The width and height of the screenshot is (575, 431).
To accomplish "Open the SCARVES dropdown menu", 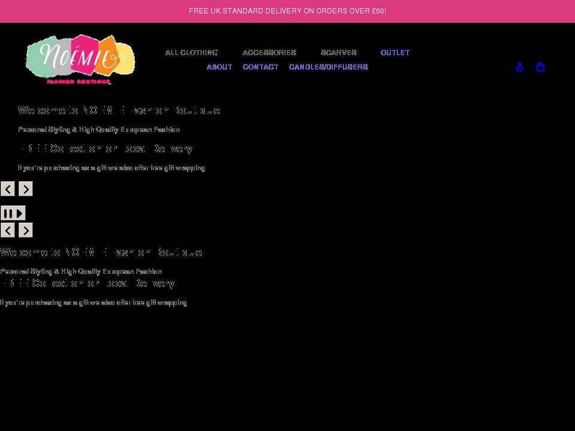I will [x=338, y=53].
